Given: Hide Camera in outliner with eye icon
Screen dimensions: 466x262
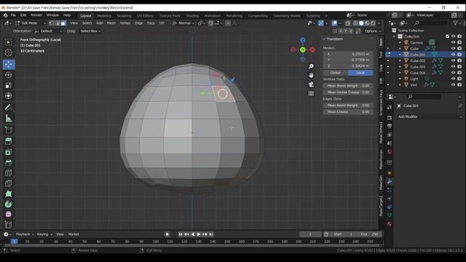Looking at the screenshot, I should pyautogui.click(x=453, y=42).
